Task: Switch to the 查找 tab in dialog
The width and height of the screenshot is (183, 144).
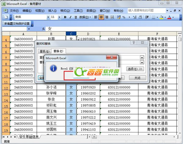Action: tap(44, 51)
